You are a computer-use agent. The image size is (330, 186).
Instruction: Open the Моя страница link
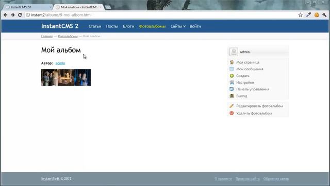[247, 62]
